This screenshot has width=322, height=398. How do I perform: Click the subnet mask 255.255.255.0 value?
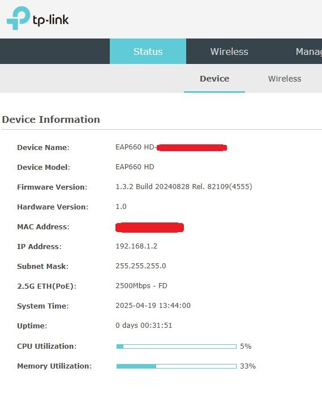[x=140, y=266]
